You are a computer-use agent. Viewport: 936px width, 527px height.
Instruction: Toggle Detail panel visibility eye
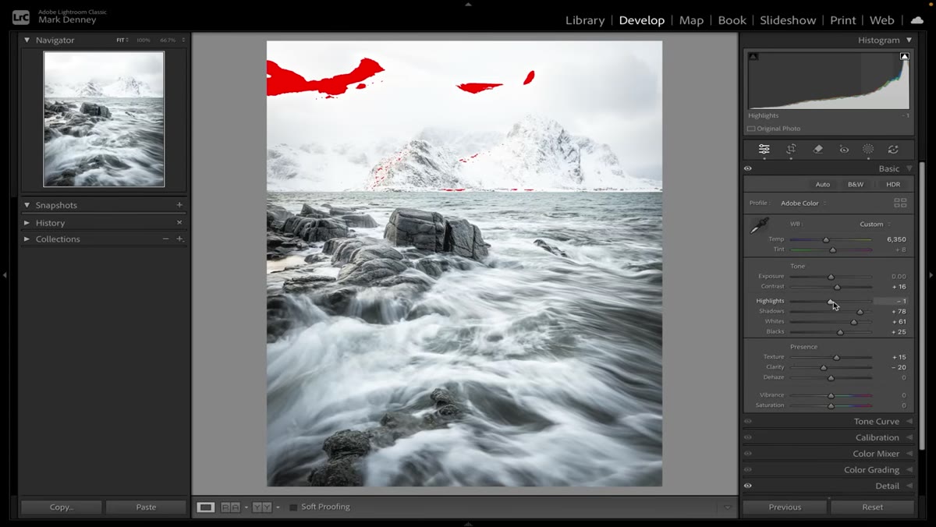[x=748, y=486]
